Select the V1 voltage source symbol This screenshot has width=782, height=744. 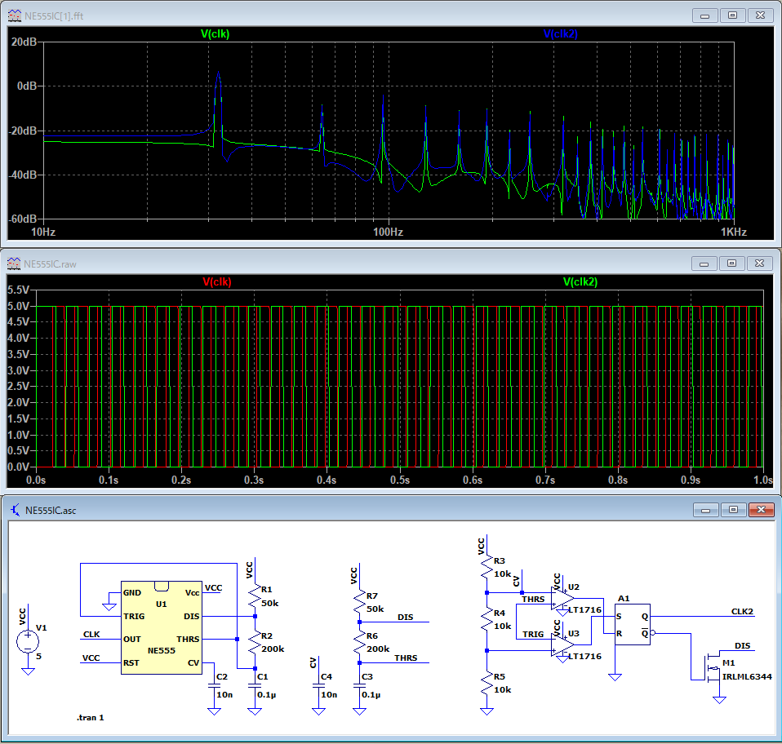pos(28,640)
